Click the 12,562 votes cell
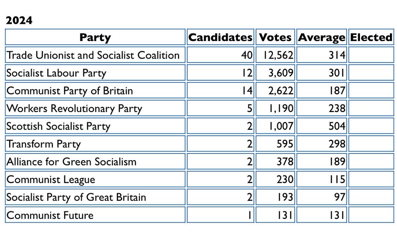Screen dimensions: 397x240 (x=275, y=55)
